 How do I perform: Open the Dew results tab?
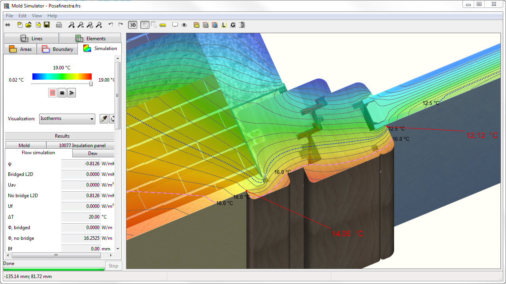(x=93, y=153)
